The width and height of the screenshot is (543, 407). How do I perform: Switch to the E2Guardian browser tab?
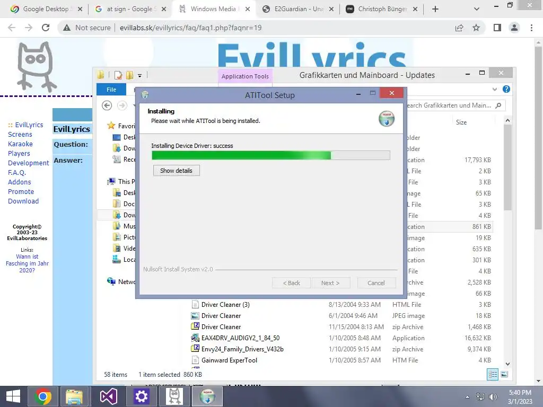coord(298,9)
